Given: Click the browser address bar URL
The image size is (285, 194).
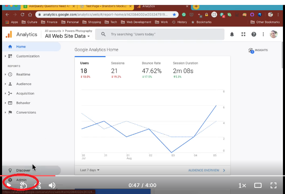Looking at the screenshot, I should click(105, 14).
